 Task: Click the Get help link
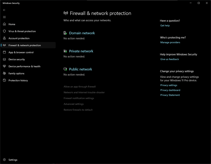[165, 26]
